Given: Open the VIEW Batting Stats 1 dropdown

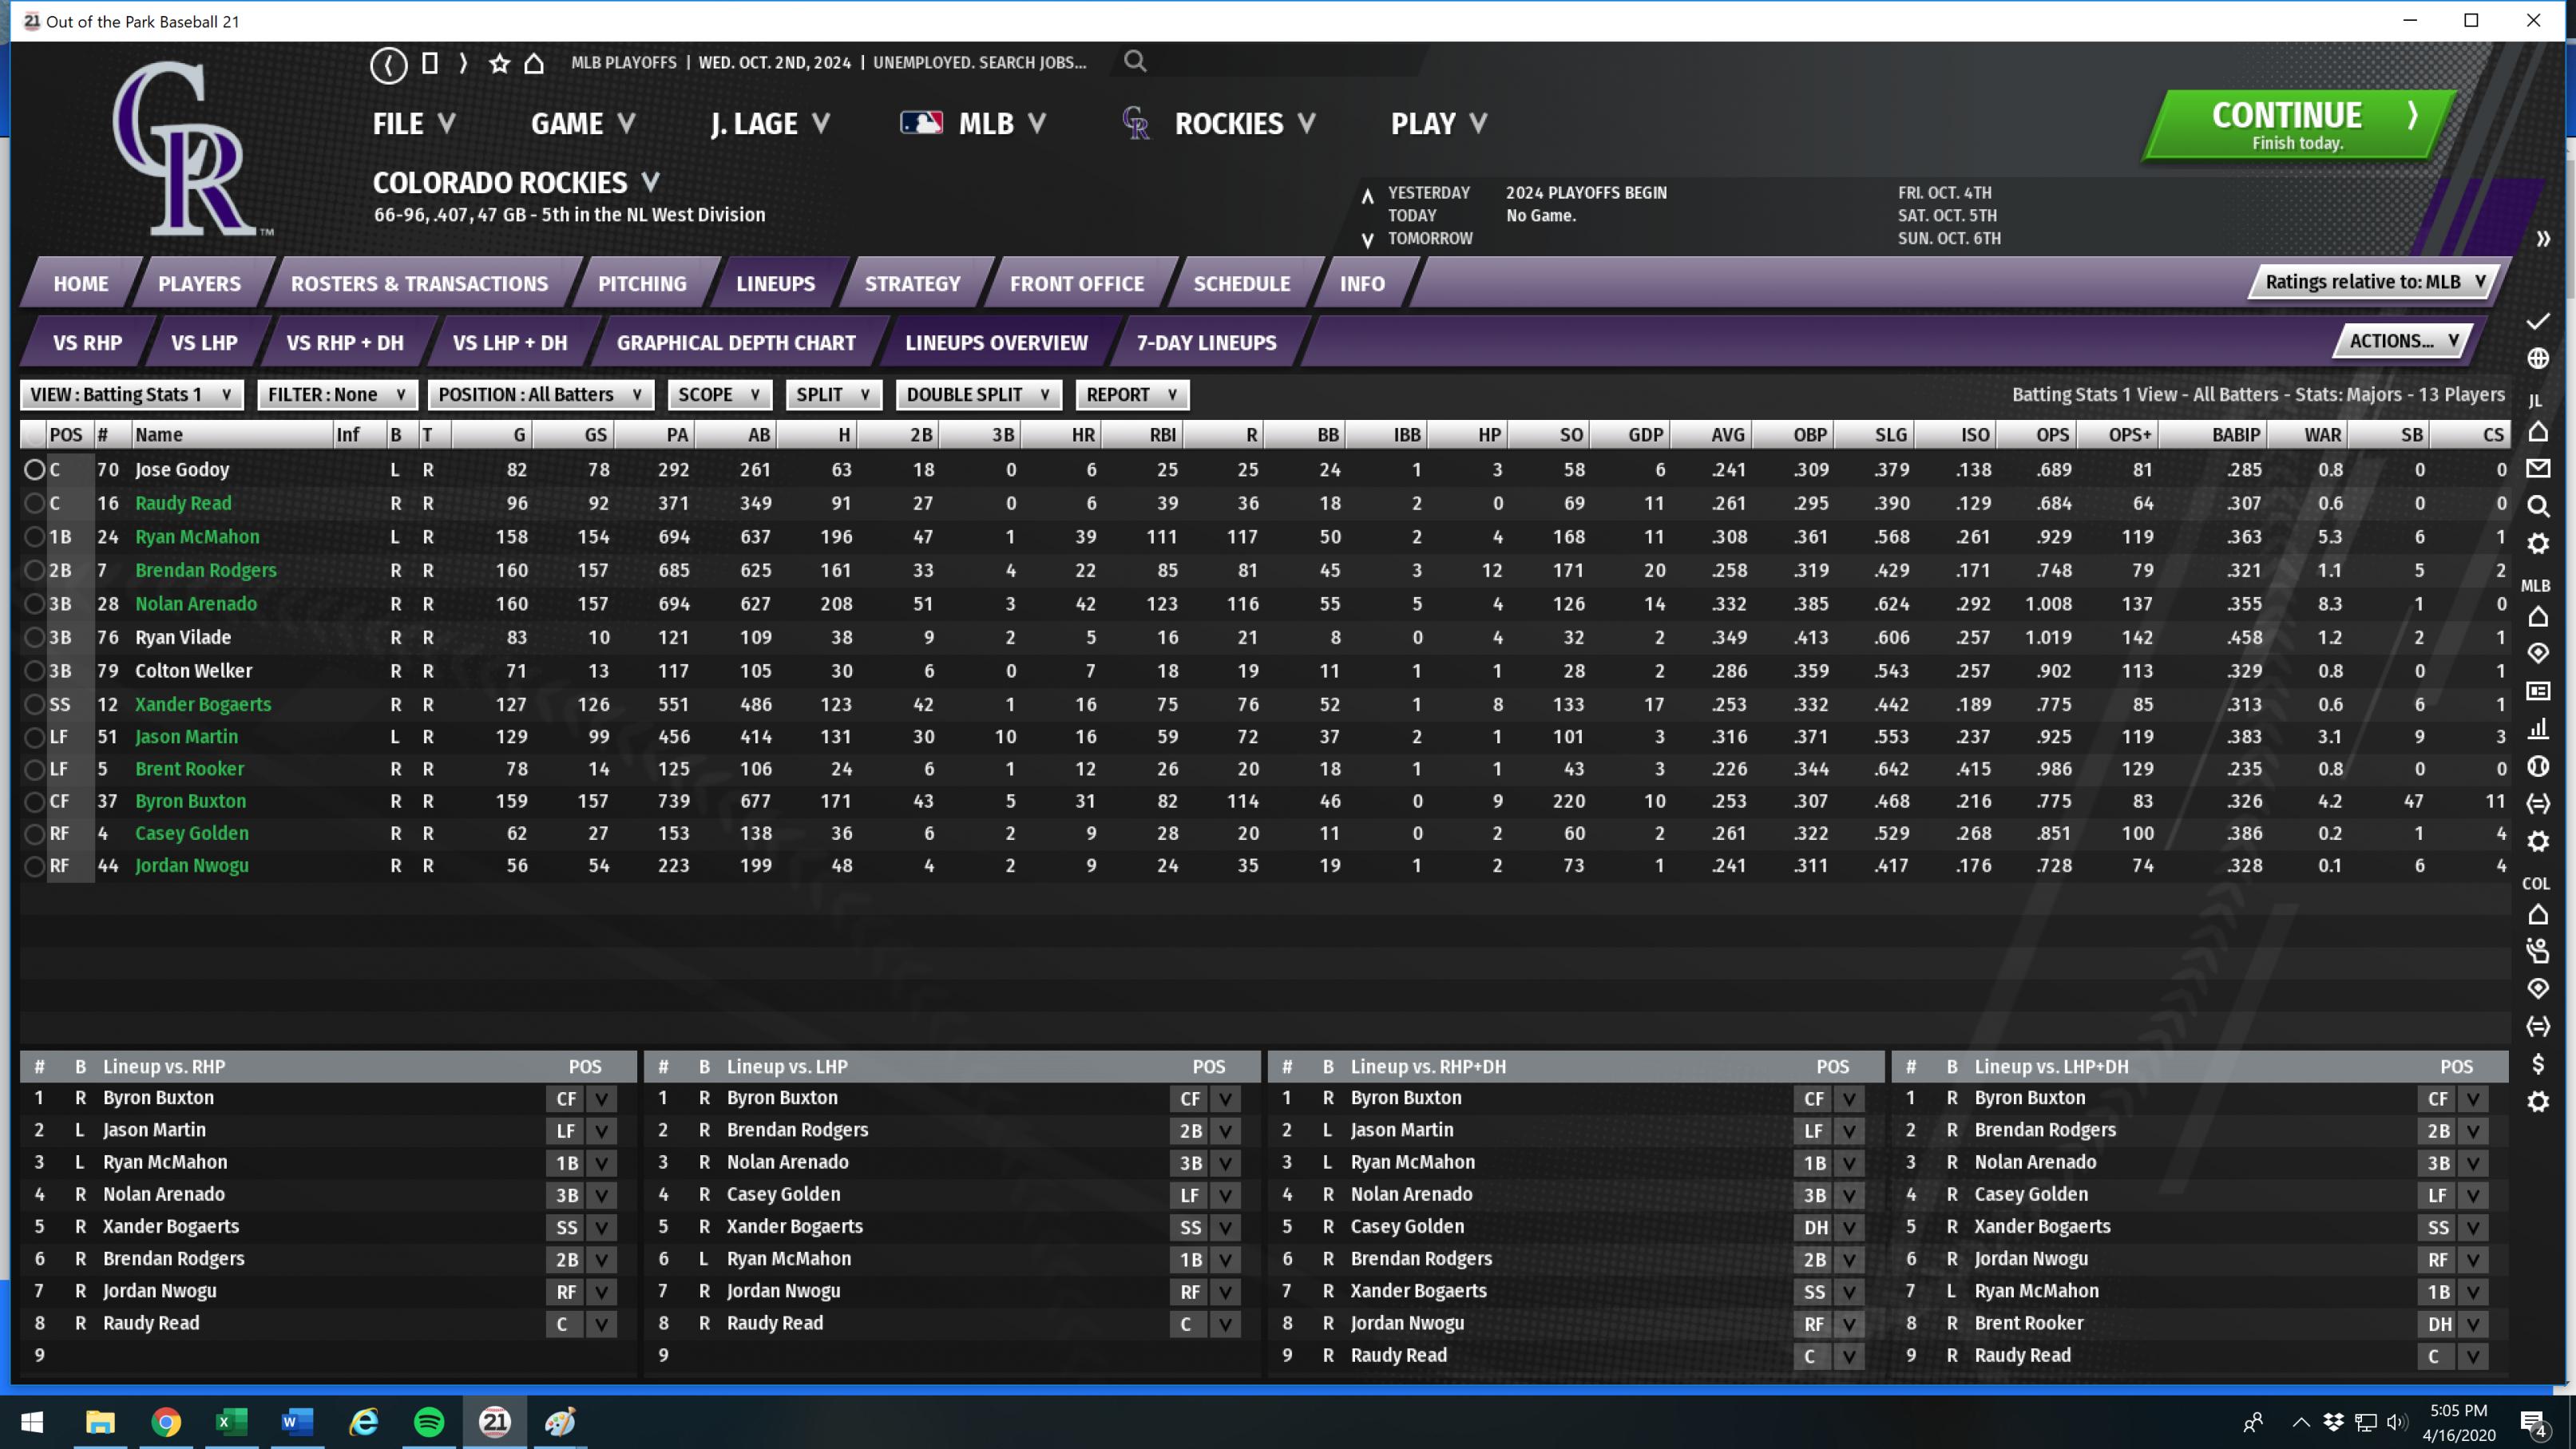Looking at the screenshot, I should tap(131, 395).
